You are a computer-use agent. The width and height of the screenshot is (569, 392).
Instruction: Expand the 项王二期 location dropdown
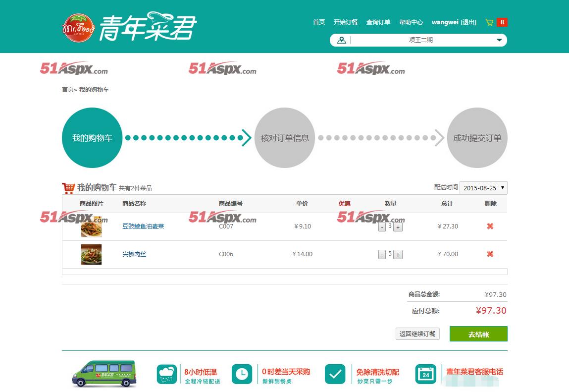point(499,40)
